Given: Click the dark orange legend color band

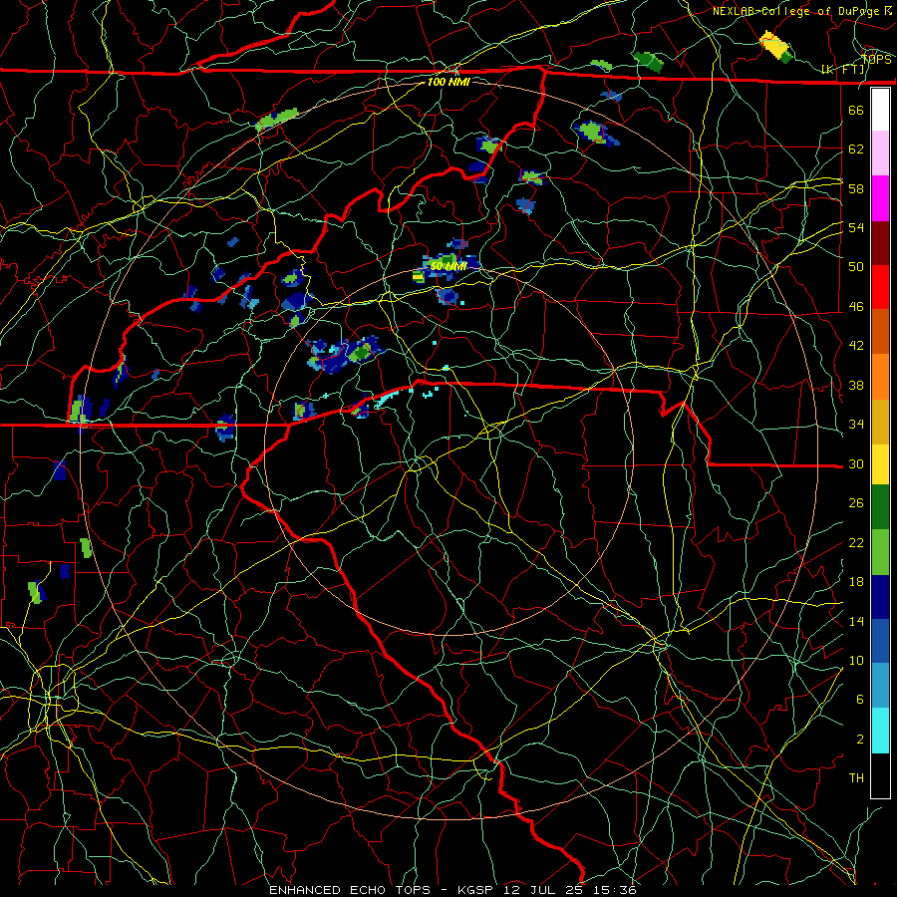Looking at the screenshot, I should coord(880,332).
